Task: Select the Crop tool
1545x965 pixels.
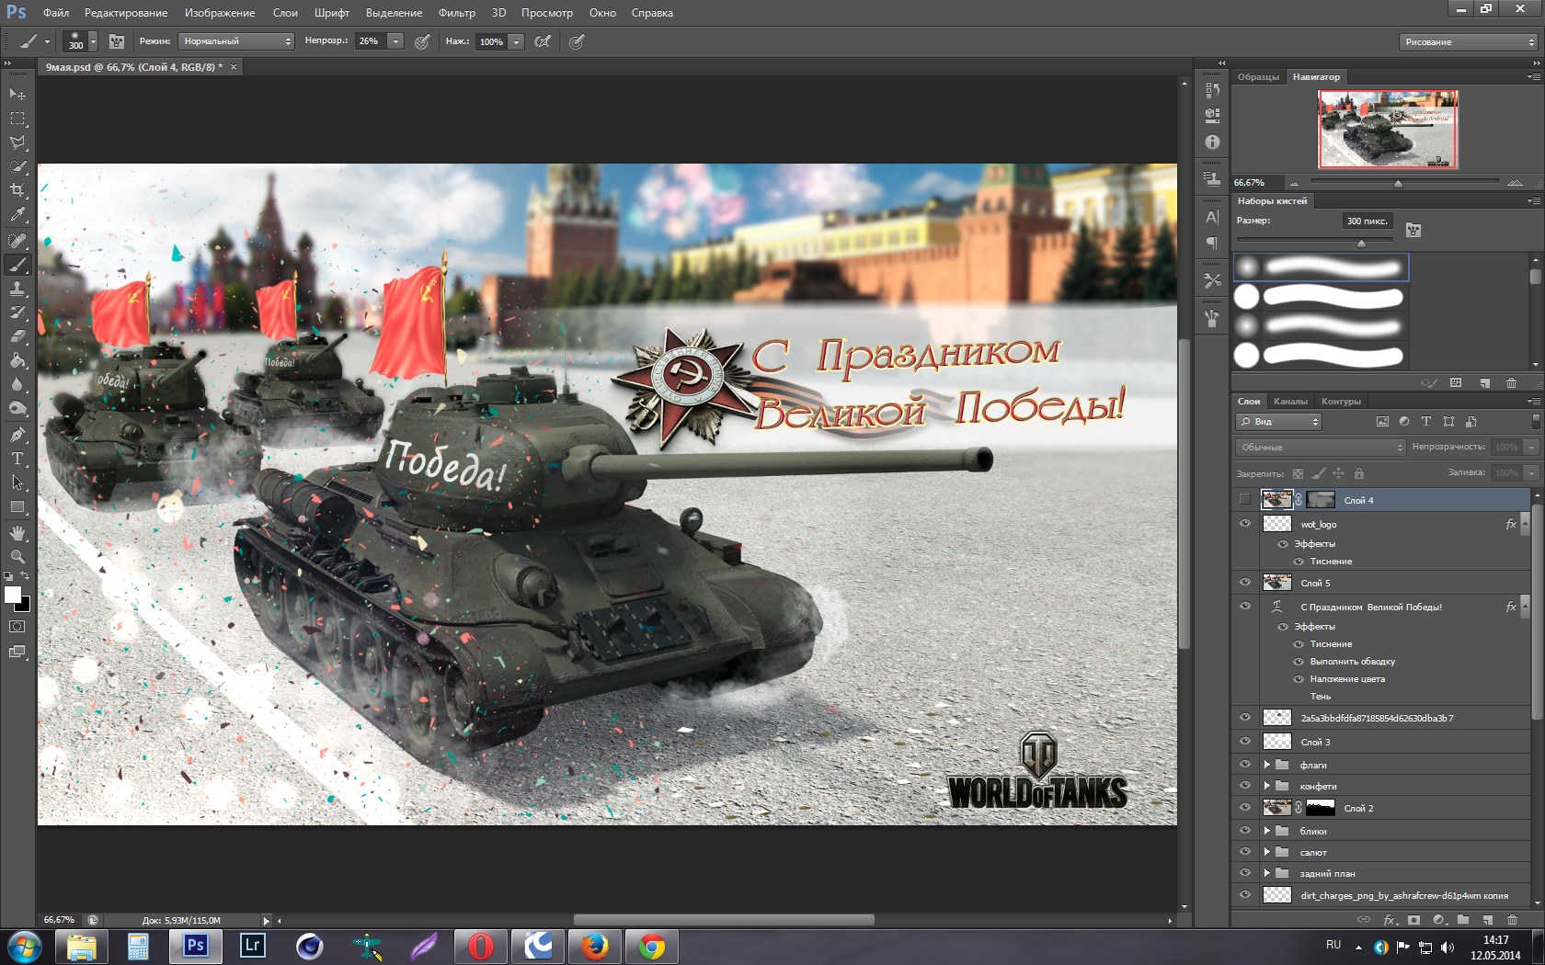Action: pos(17,190)
